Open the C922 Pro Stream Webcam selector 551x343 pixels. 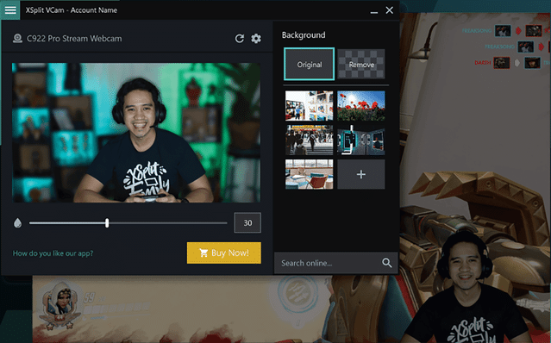click(x=74, y=38)
